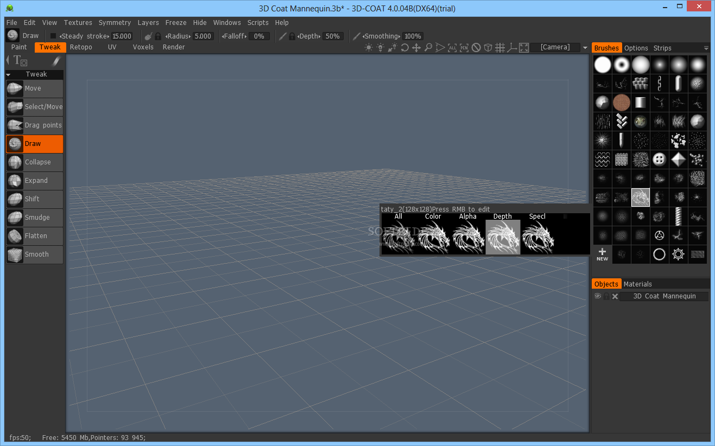Image resolution: width=715 pixels, height=446 pixels.
Task: Click the right arrow after Smoothing
Action: point(400,36)
